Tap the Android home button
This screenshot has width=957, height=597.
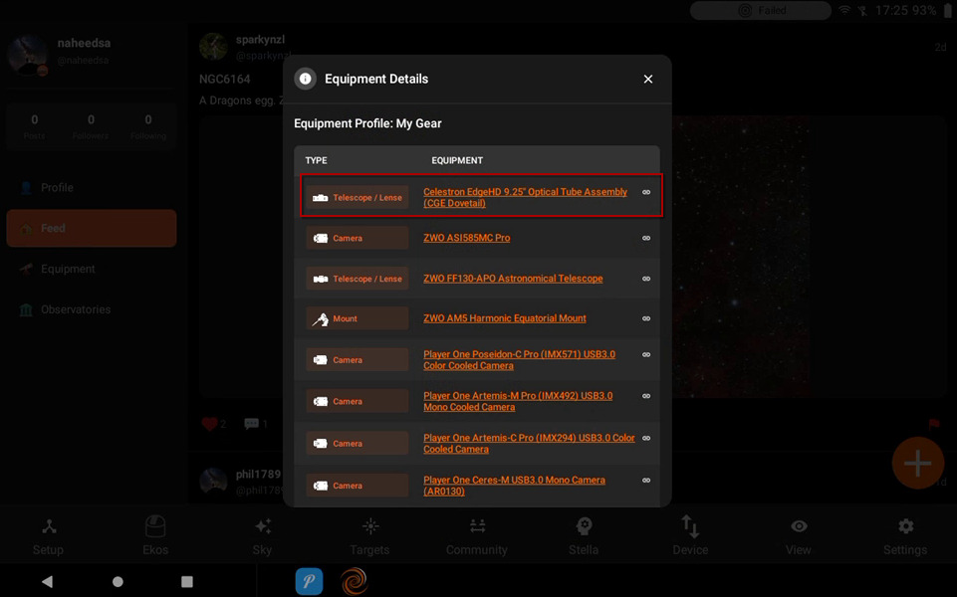pos(118,582)
